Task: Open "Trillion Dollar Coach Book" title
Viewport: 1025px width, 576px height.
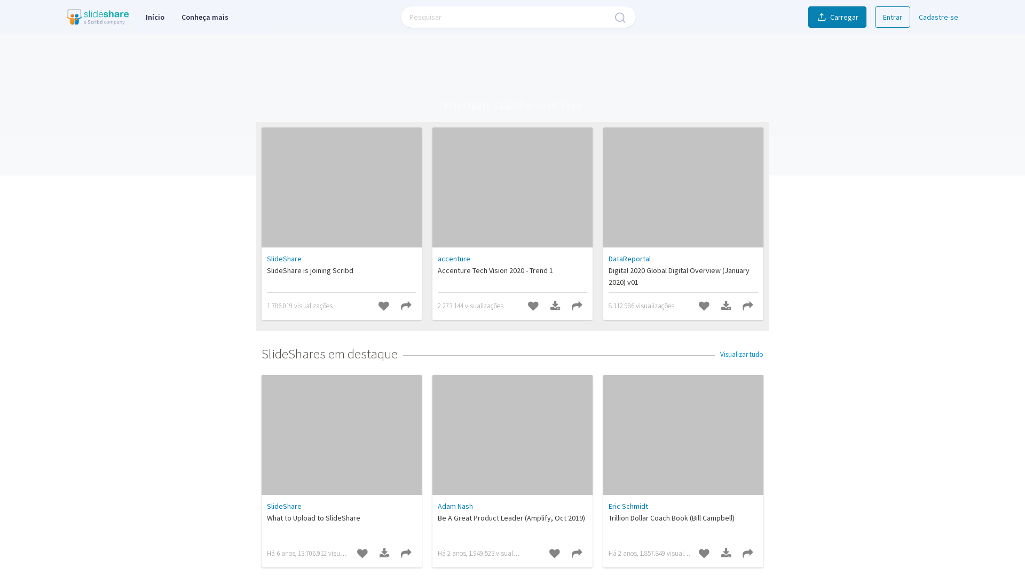Action: [x=672, y=518]
